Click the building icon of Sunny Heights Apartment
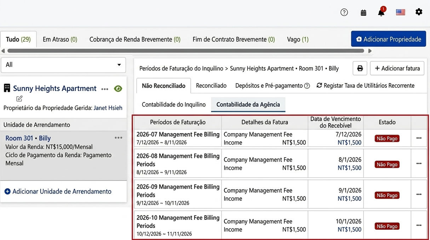This screenshot has width=430, height=240. click(7, 88)
